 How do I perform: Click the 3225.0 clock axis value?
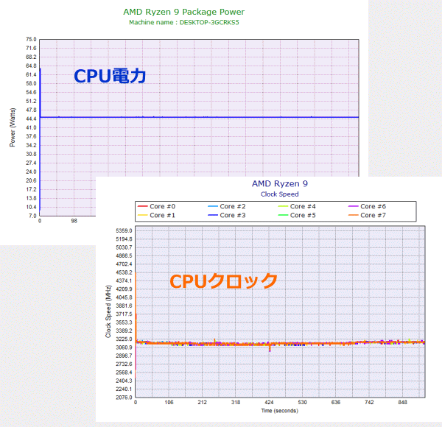point(124,339)
